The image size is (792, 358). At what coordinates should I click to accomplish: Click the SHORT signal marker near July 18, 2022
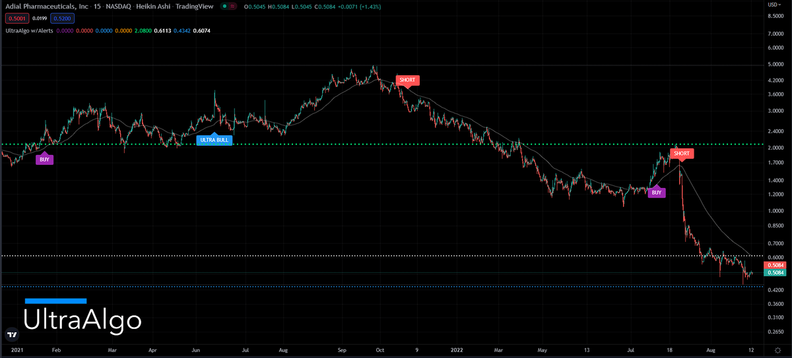[x=682, y=154]
